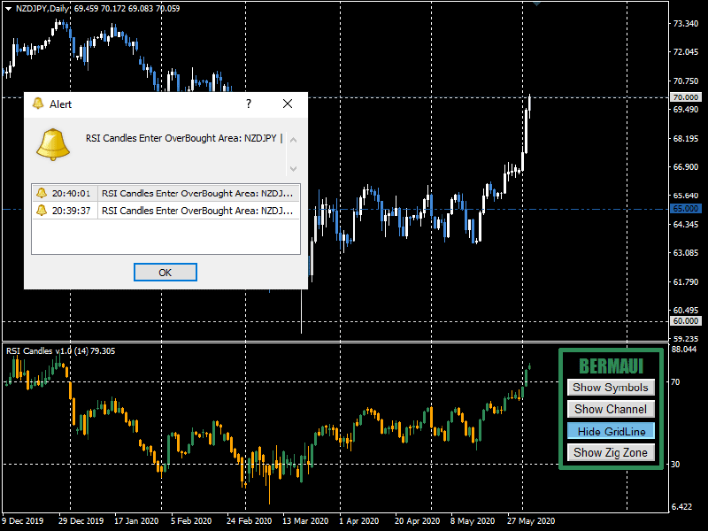Click the 13 Mar 2020 date label
Viewport: 708px width, 531px height.
click(305, 520)
